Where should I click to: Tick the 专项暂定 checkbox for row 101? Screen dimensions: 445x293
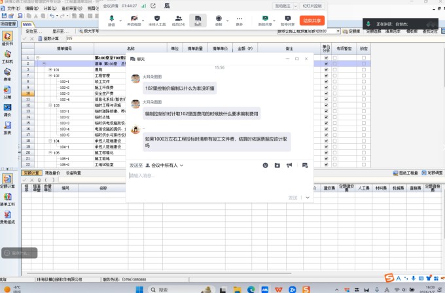tap(336, 69)
